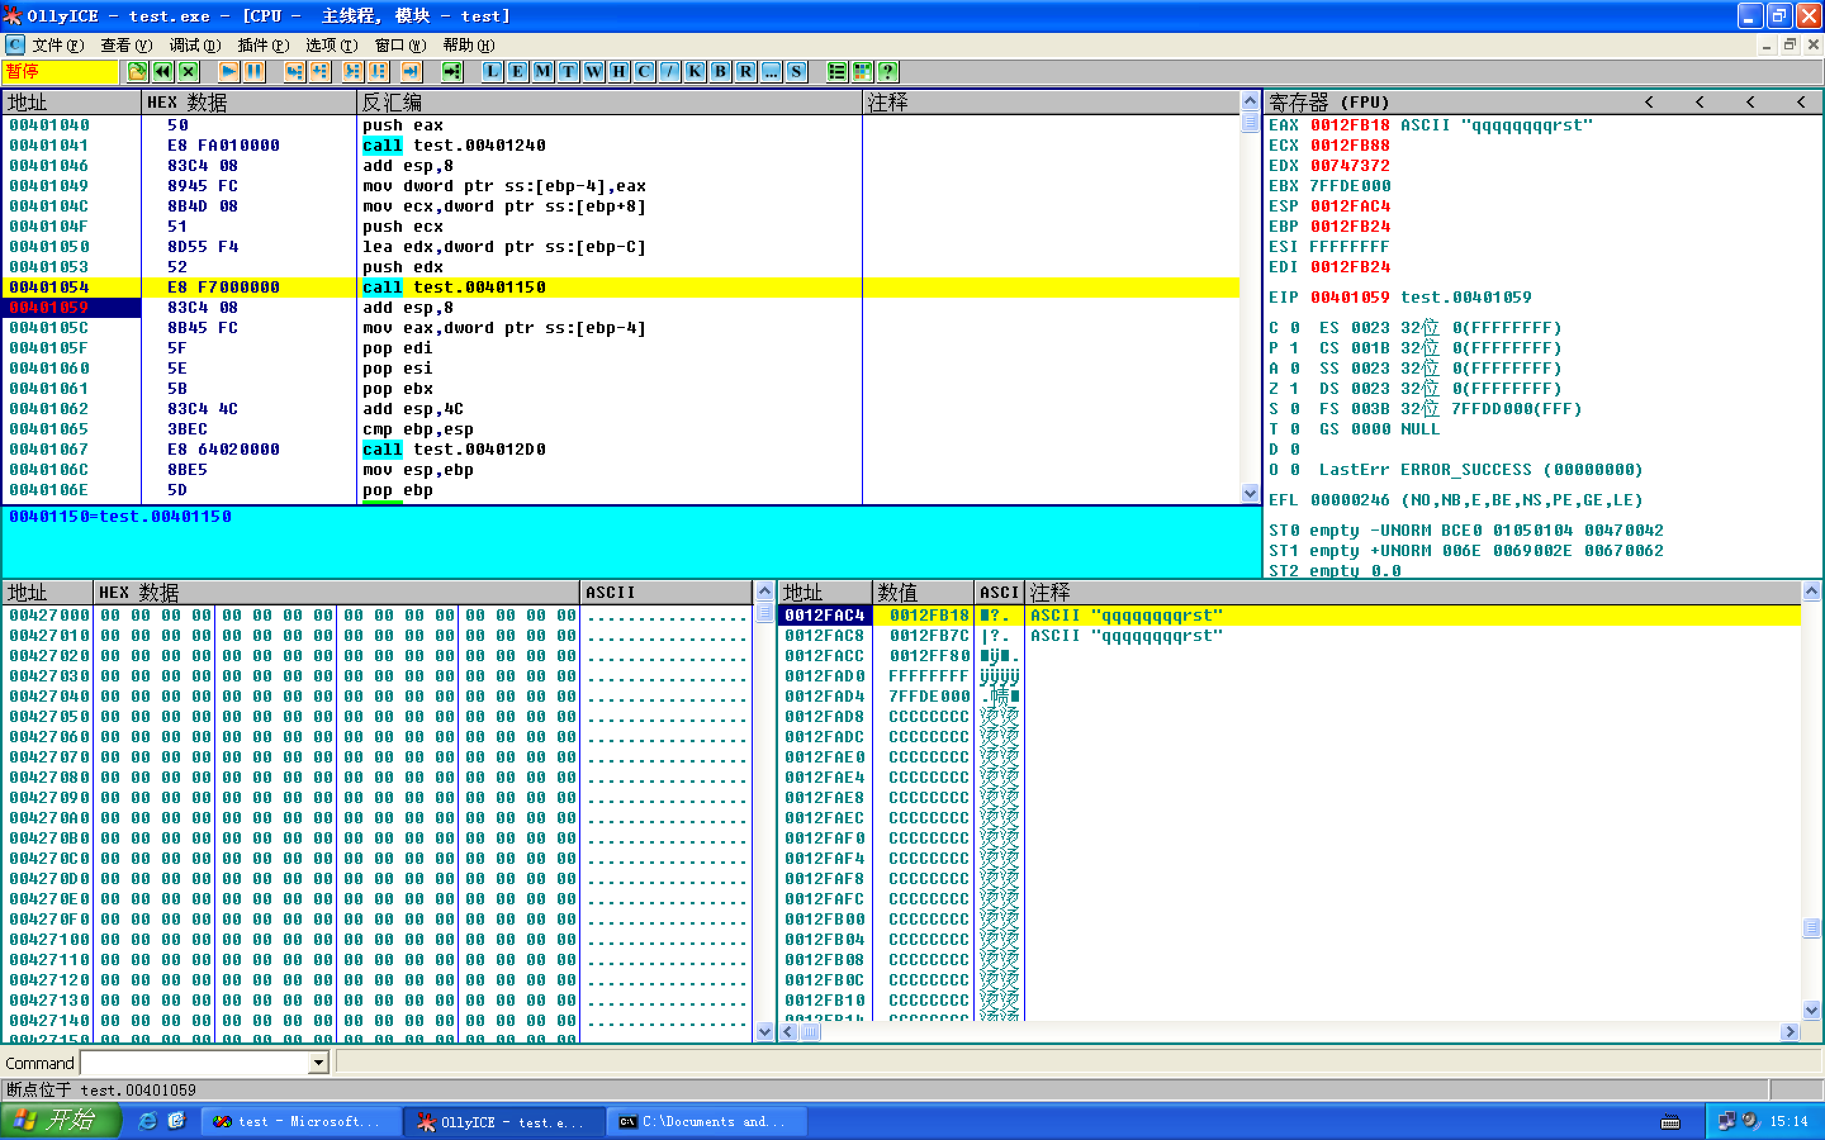
Task: Show the Breakpoints window (B button)
Action: click(x=720, y=72)
